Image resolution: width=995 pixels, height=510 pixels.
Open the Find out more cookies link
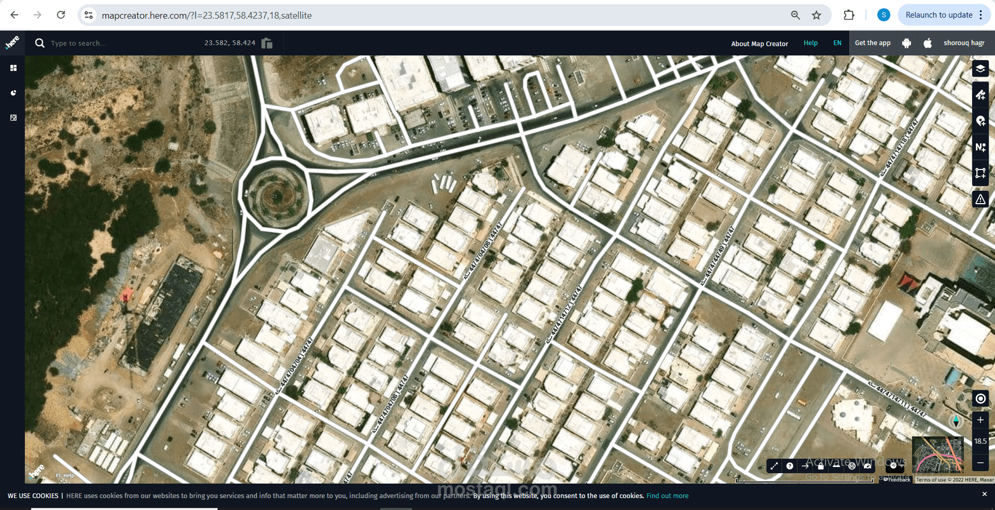(667, 495)
